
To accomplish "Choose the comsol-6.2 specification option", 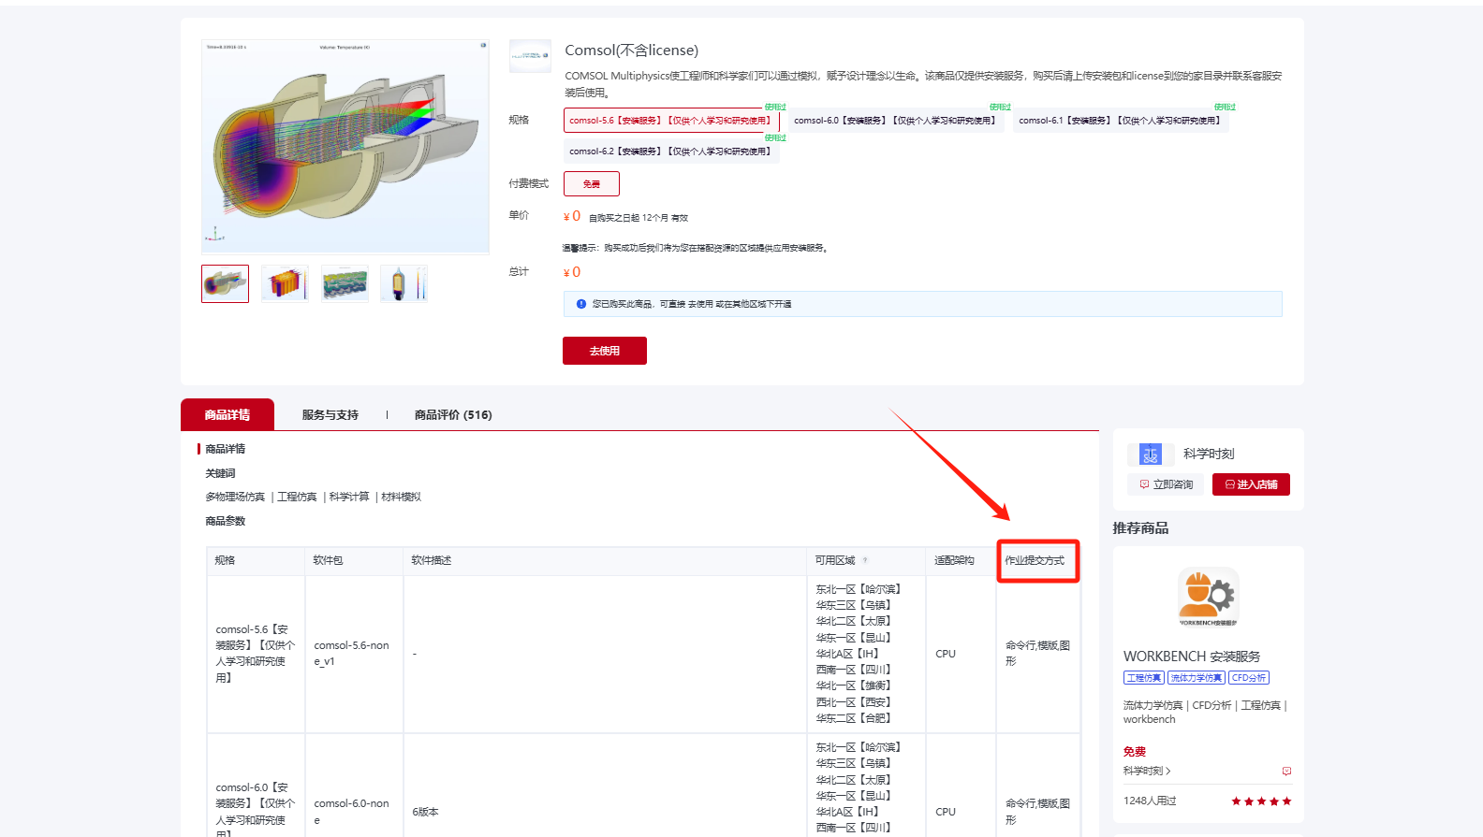I will coord(670,152).
